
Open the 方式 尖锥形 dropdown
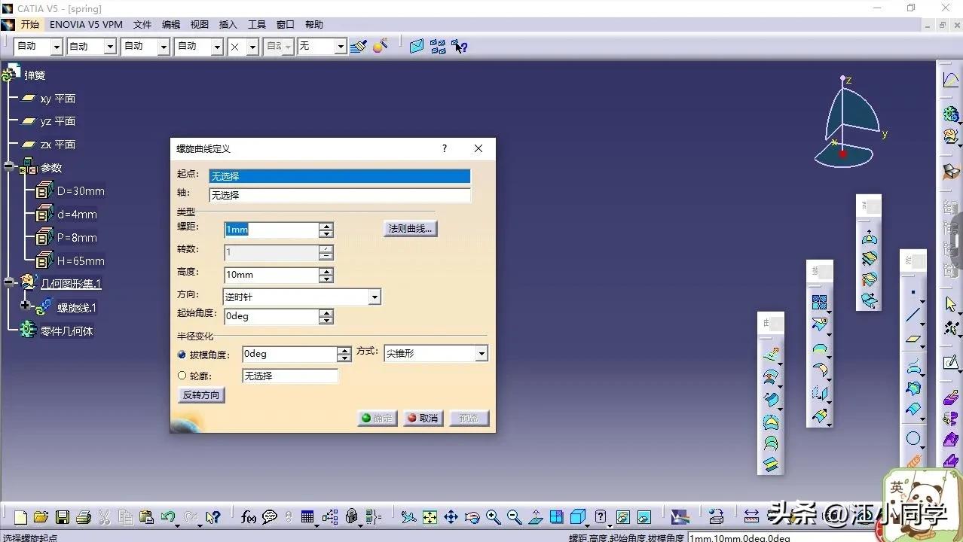click(481, 354)
